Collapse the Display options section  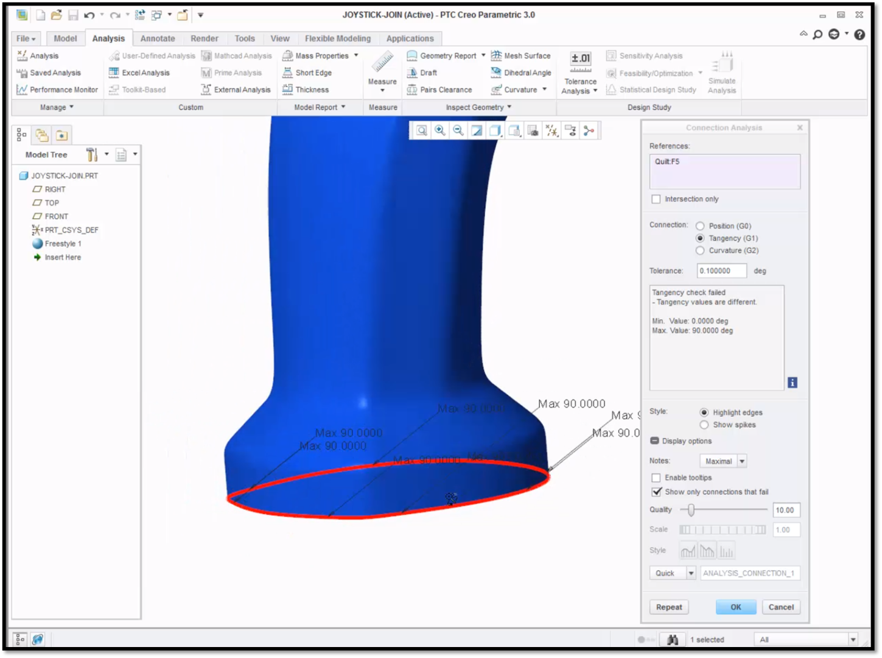pyautogui.click(x=654, y=440)
